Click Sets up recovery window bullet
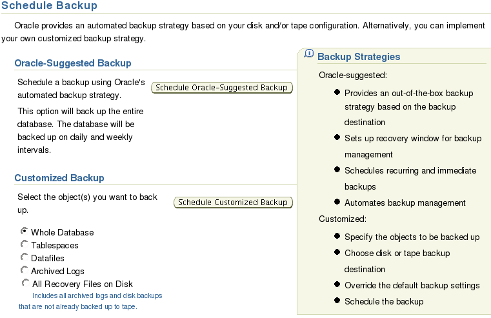Screen dimensions: 491x318 (413, 146)
